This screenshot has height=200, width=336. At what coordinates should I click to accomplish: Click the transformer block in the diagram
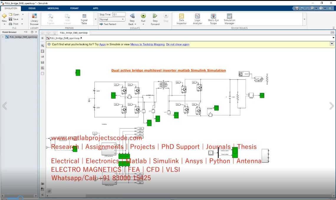(163, 85)
